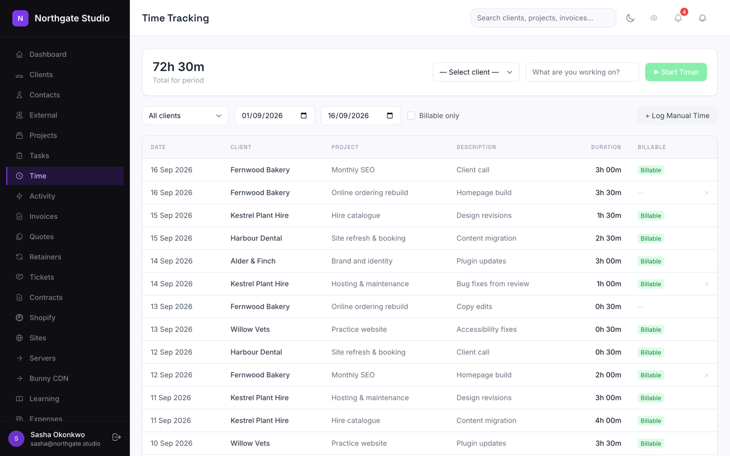Delete the Bug fixes from review entry

point(707,284)
